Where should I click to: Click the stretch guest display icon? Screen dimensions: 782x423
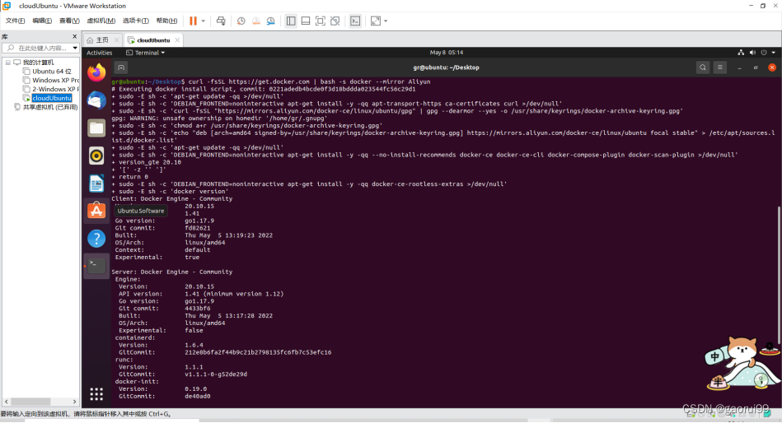[376, 21]
